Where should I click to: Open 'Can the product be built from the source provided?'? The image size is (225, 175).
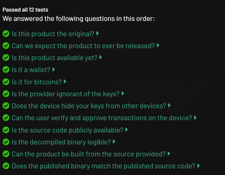(x=89, y=154)
